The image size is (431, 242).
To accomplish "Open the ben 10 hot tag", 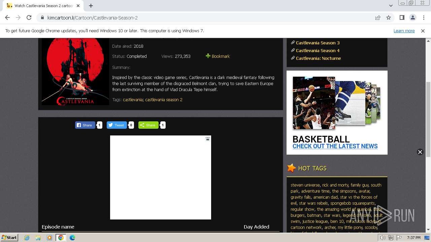I will tap(337, 221).
